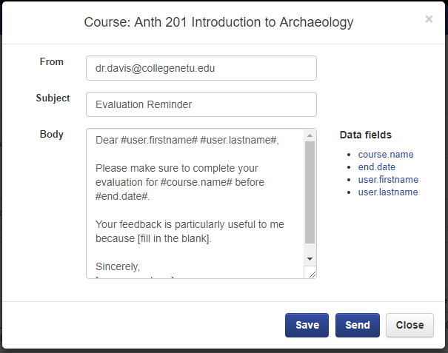Focus the Subject field containing Evaluation Reminder
The height and width of the screenshot is (353, 448).
(201, 104)
